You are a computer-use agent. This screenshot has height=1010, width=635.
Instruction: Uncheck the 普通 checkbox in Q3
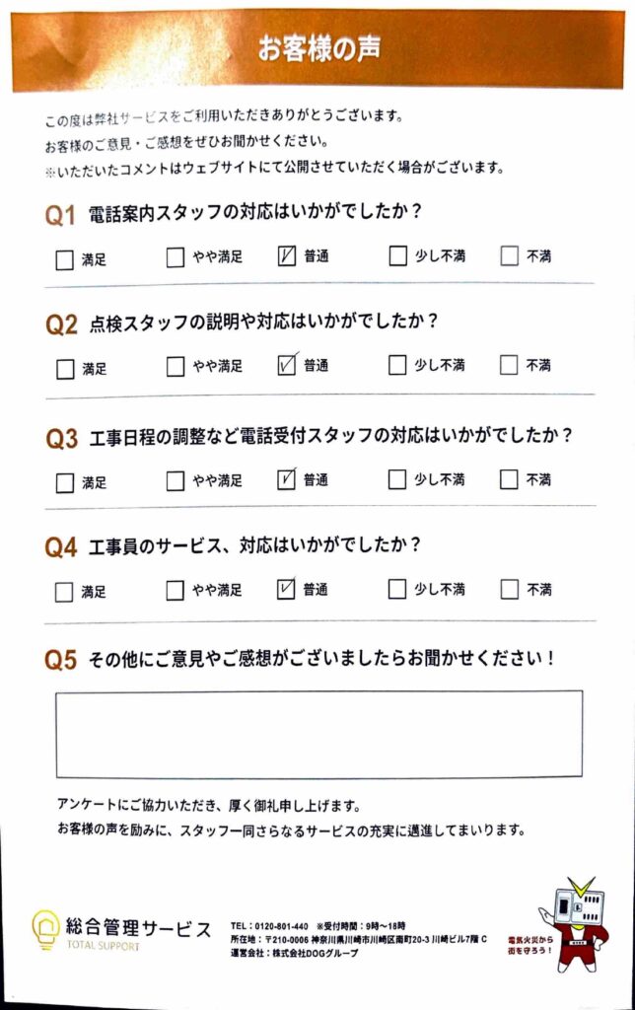click(288, 480)
